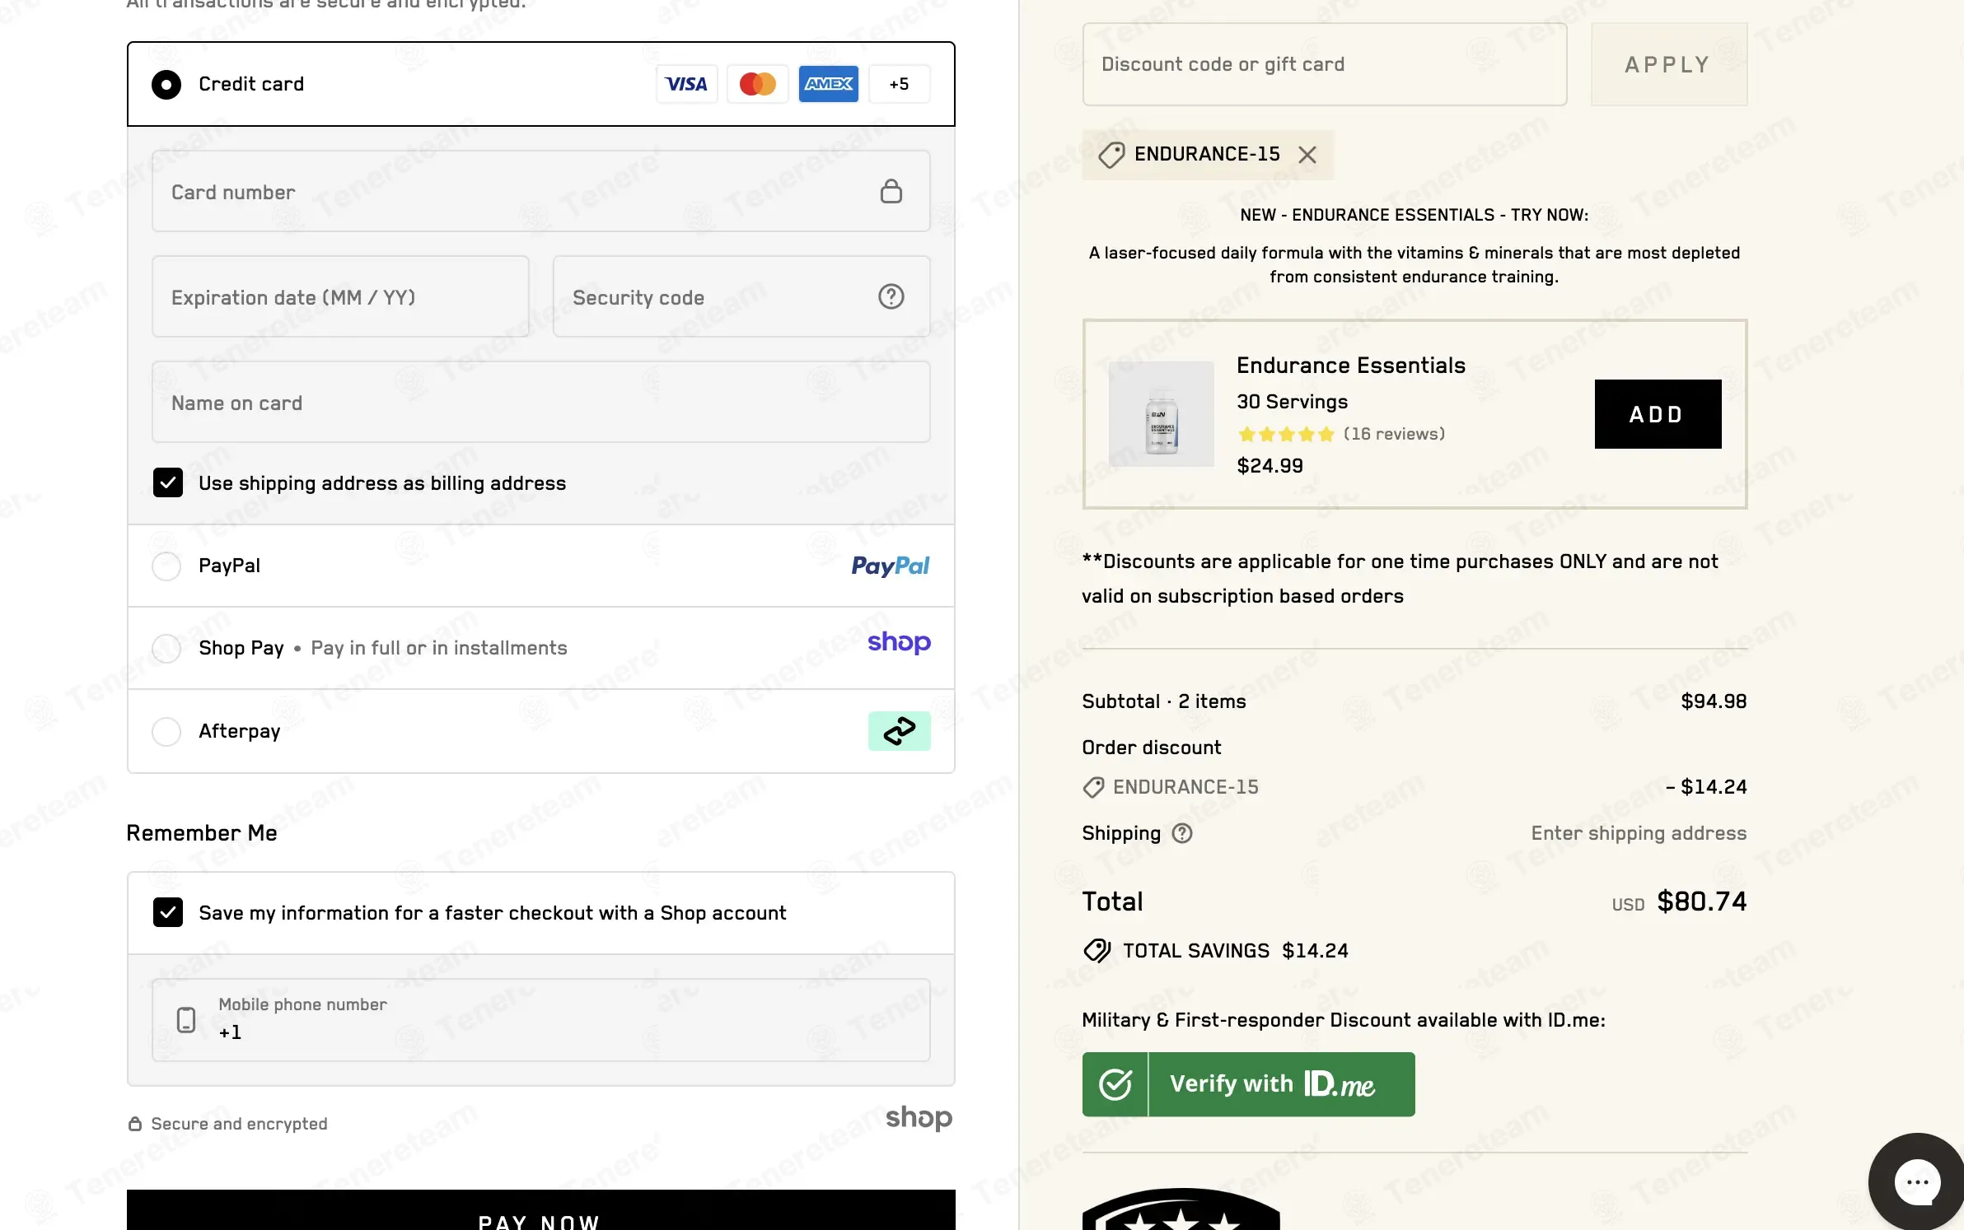Remove the ENDURANCE-15 discount code tag

(x=1307, y=155)
